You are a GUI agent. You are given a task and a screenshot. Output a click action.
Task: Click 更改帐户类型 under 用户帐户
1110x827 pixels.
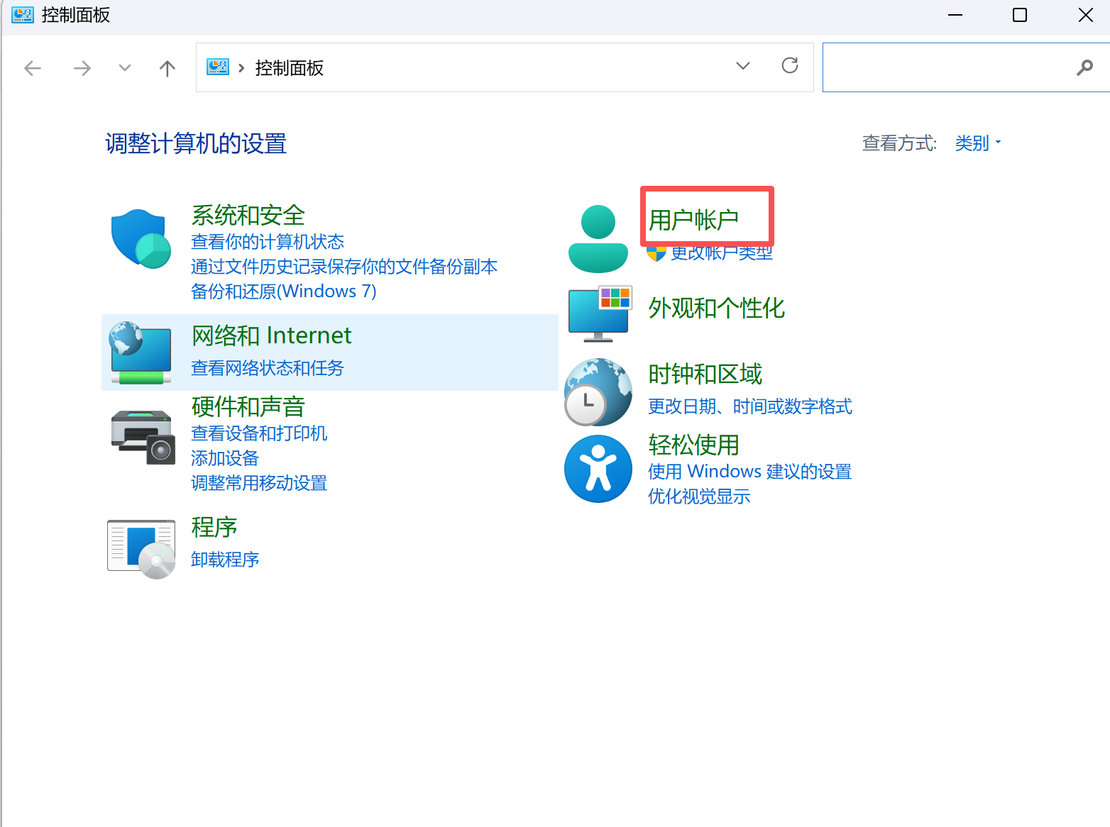click(721, 252)
